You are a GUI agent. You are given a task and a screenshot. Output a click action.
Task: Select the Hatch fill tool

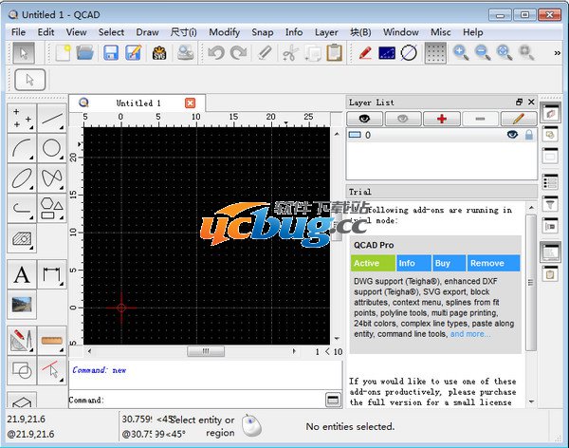[22, 239]
